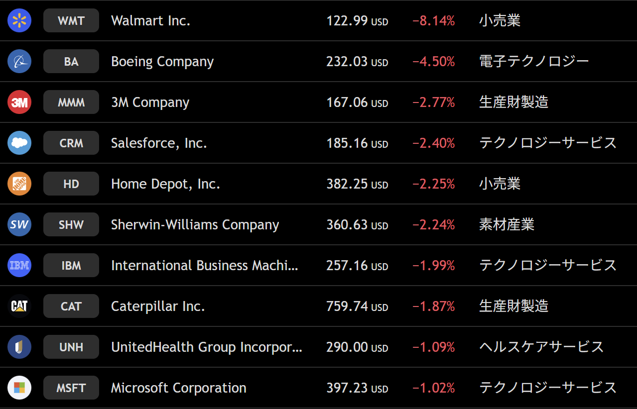
Task: Click the IBM logo icon
Action: [x=19, y=266]
